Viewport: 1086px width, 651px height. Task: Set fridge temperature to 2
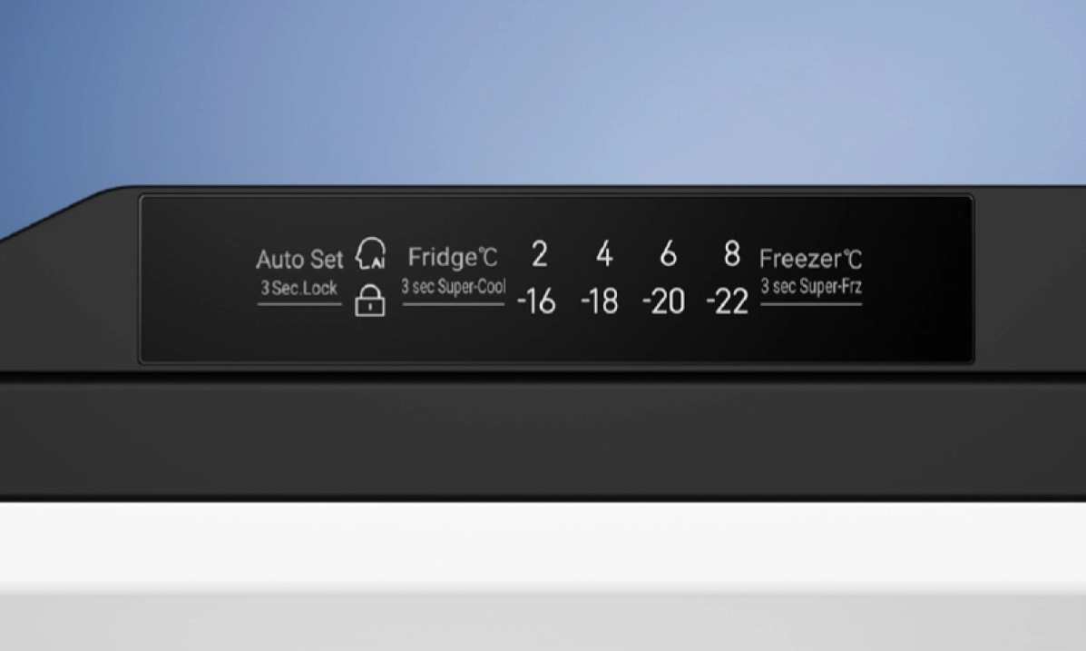tap(540, 253)
